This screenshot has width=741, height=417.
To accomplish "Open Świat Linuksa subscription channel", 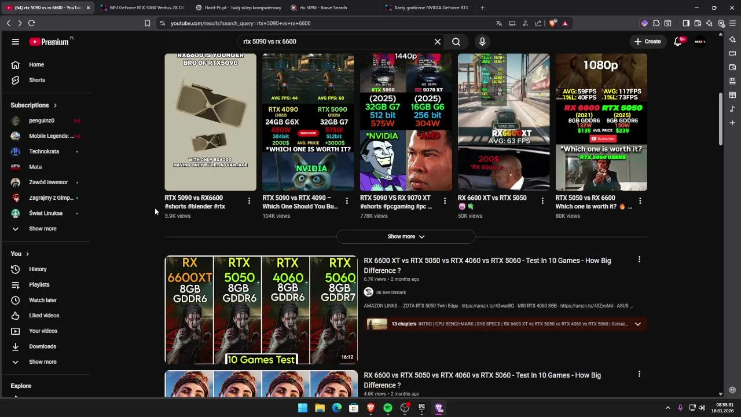I will click(x=46, y=213).
